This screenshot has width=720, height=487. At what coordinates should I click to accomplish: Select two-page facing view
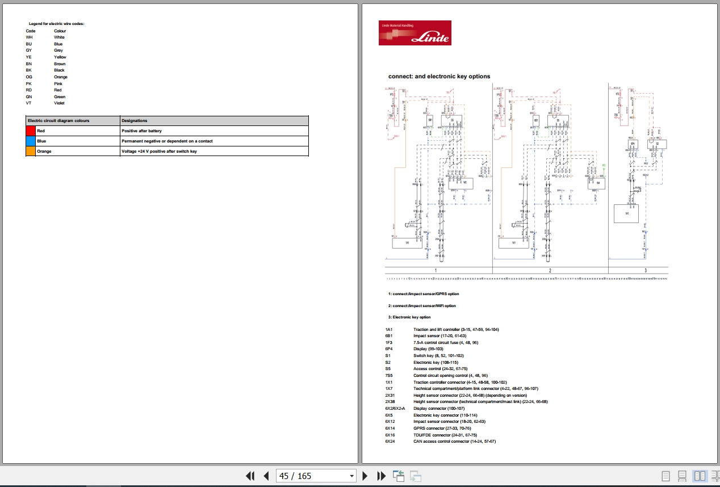point(700,476)
